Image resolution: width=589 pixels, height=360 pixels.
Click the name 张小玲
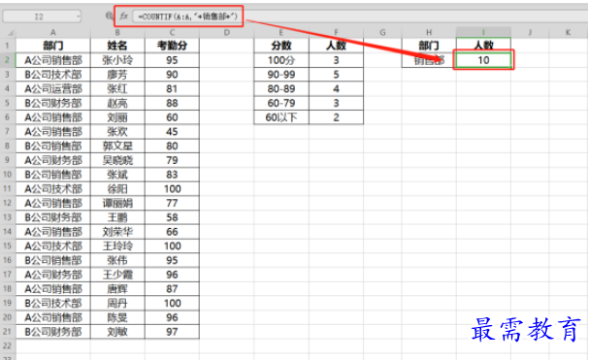[117, 60]
